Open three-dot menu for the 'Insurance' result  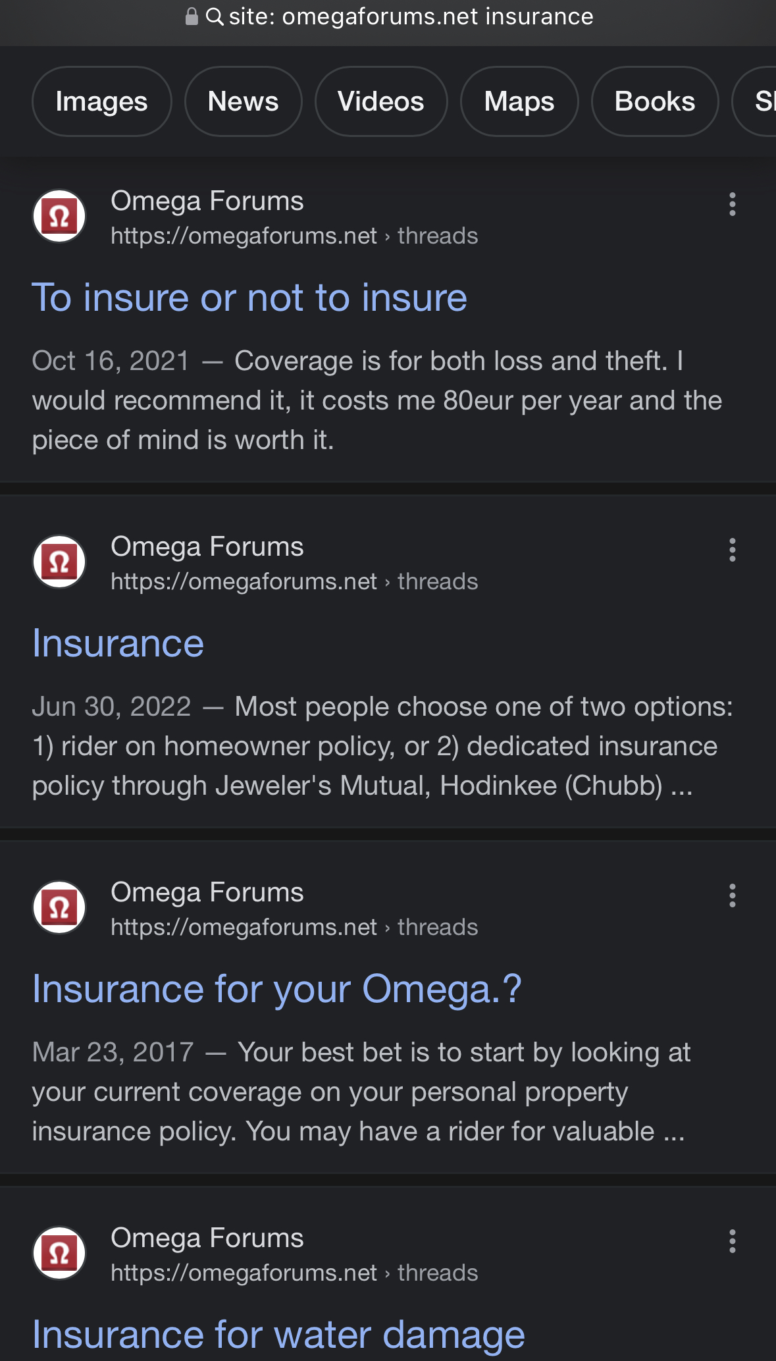[732, 550]
